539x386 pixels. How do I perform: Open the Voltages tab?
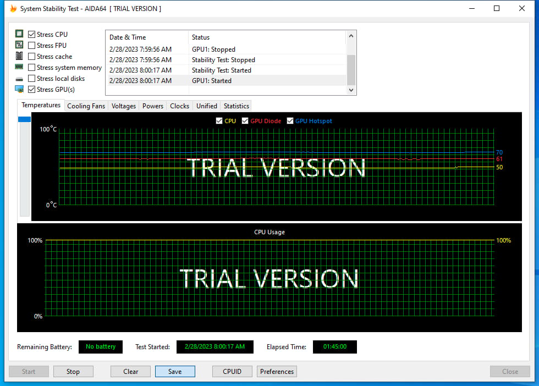tap(123, 106)
